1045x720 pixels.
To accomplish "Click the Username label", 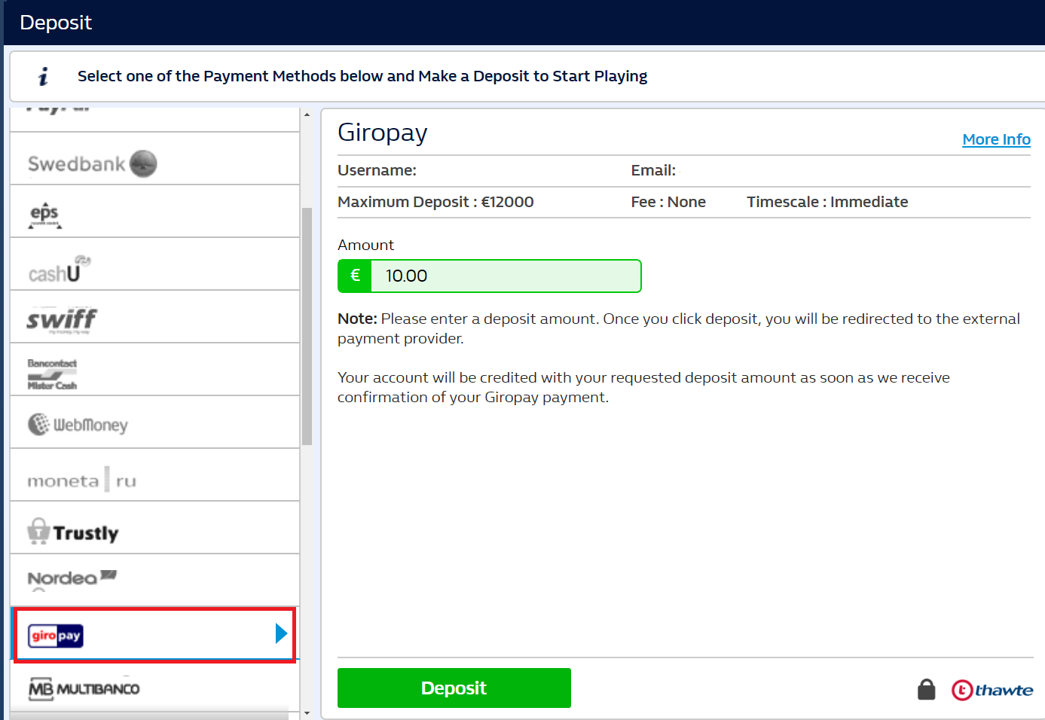I will coord(377,170).
